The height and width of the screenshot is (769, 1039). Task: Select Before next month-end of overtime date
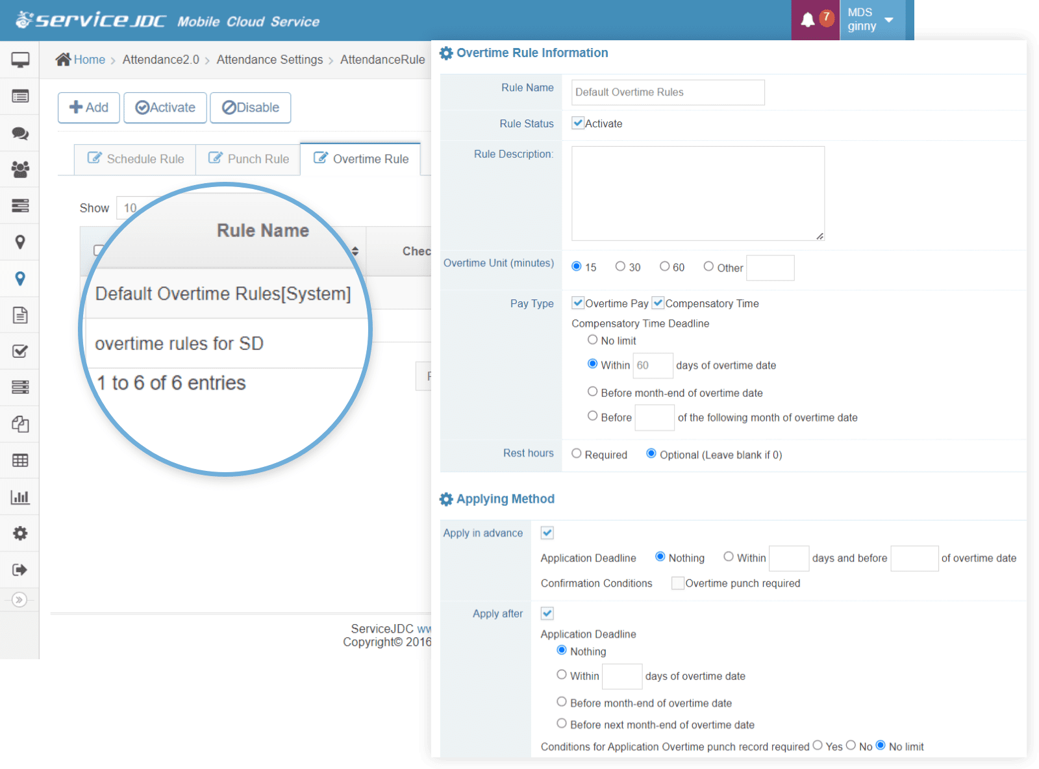(x=562, y=724)
